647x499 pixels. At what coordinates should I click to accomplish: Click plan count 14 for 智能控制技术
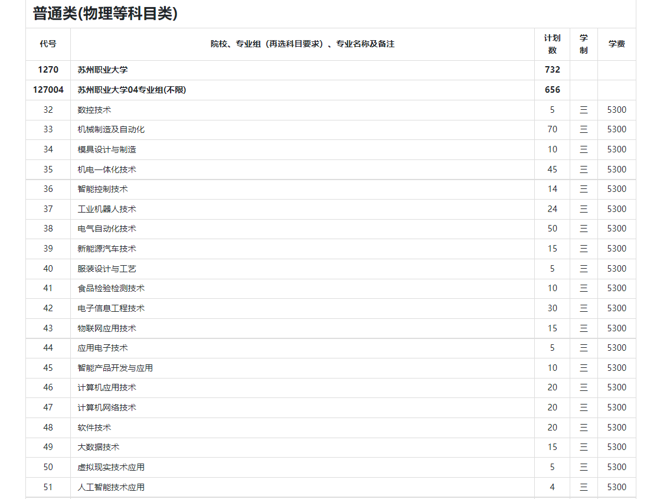point(552,189)
